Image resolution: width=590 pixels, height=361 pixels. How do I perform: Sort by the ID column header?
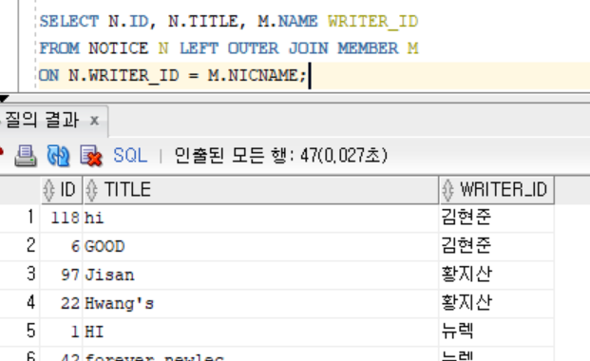pyautogui.click(x=62, y=189)
